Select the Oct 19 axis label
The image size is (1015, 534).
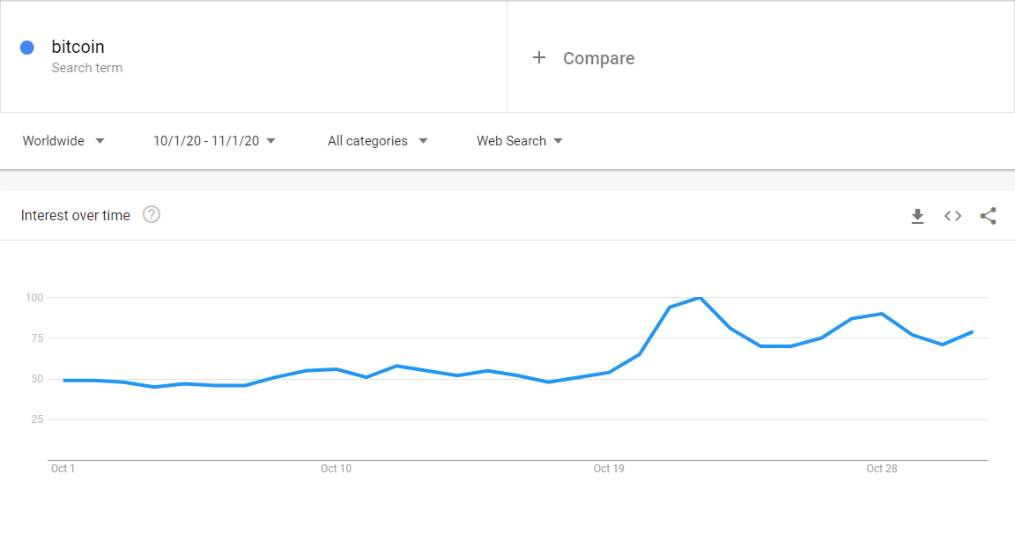coord(609,469)
